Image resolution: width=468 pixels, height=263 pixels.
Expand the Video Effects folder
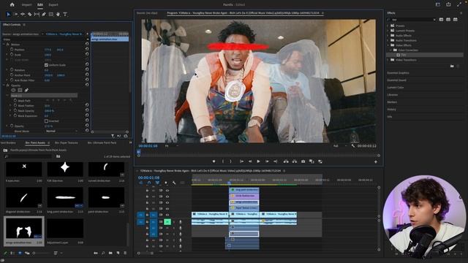click(388, 45)
